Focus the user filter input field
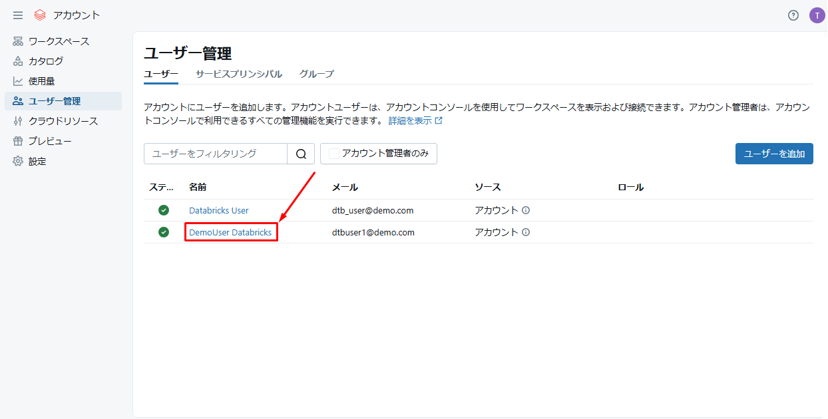 pyautogui.click(x=216, y=154)
